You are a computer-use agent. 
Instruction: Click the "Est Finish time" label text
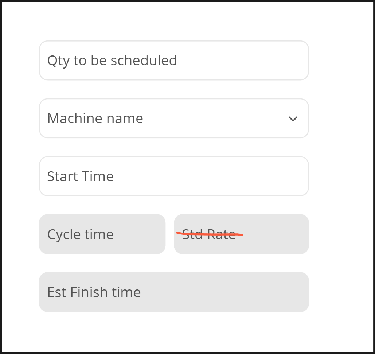coord(94,292)
